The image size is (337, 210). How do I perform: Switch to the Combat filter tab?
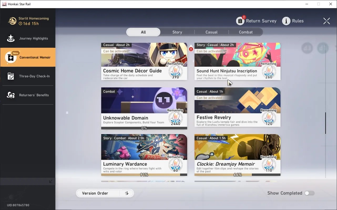click(x=246, y=32)
